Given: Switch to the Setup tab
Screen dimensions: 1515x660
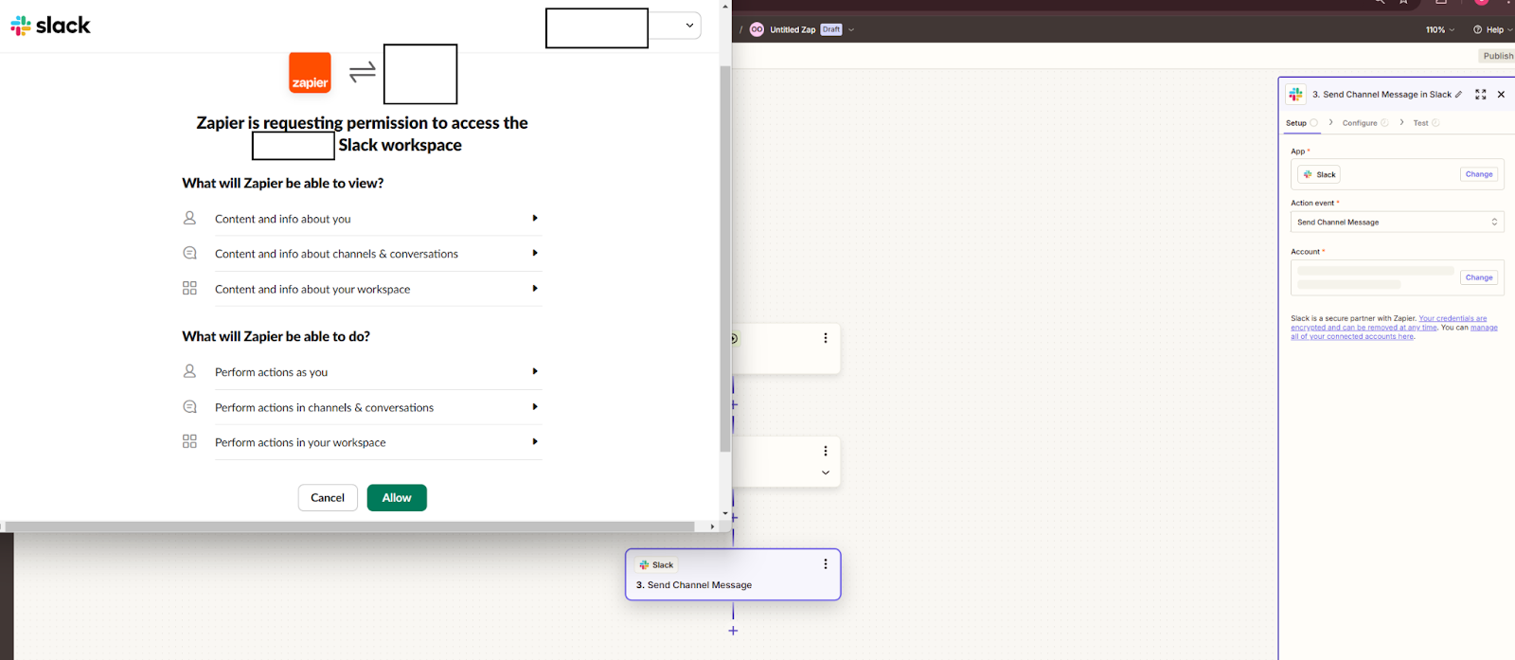Looking at the screenshot, I should click(1301, 123).
